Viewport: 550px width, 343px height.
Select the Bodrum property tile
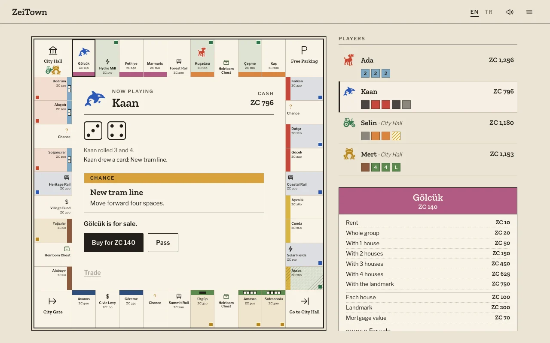[53, 89]
